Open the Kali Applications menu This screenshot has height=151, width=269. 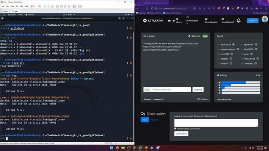click(12, 15)
